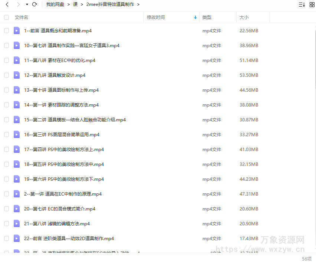
Task: Toggle the 修改时间 sort direction arrow
Action: click(195, 17)
